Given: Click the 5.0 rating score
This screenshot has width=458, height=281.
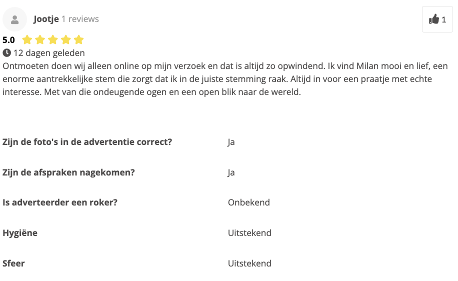Looking at the screenshot, I should tap(9, 40).
